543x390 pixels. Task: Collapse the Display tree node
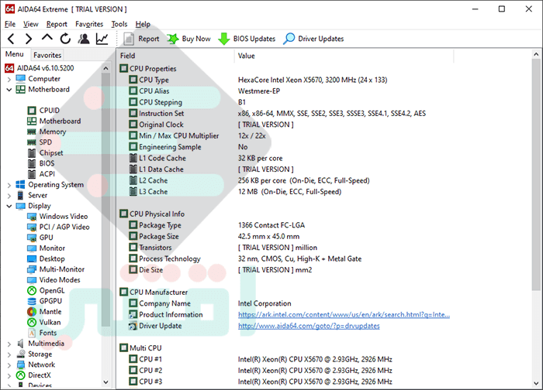[9, 207]
